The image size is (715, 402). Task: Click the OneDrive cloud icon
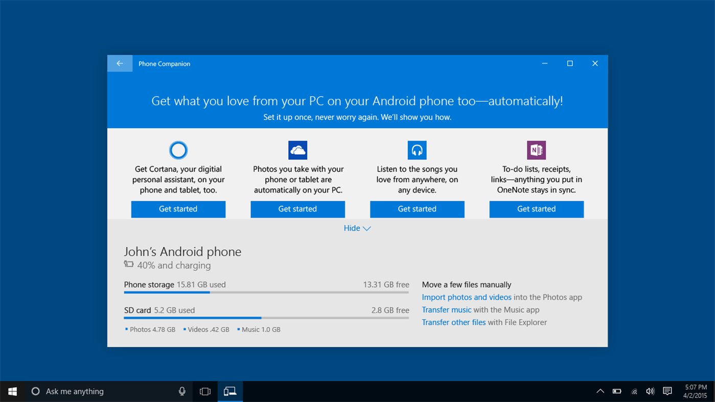point(297,150)
